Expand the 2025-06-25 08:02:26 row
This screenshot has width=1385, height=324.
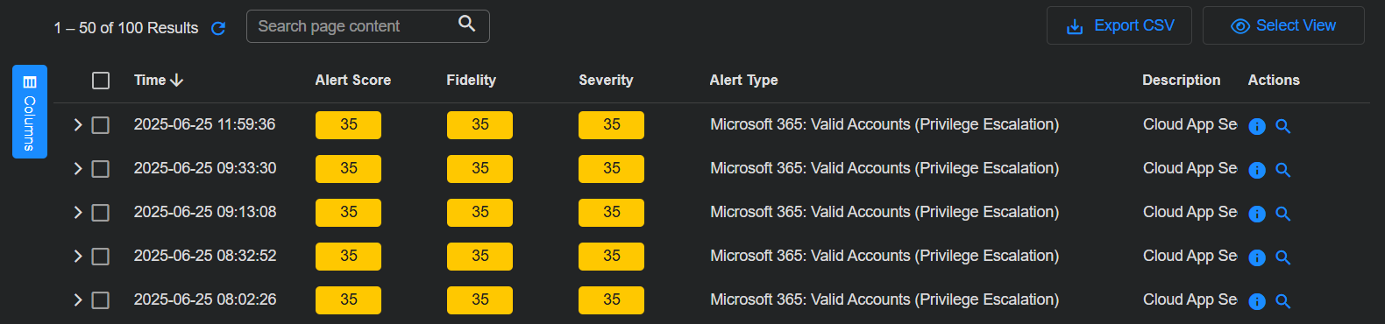point(78,300)
